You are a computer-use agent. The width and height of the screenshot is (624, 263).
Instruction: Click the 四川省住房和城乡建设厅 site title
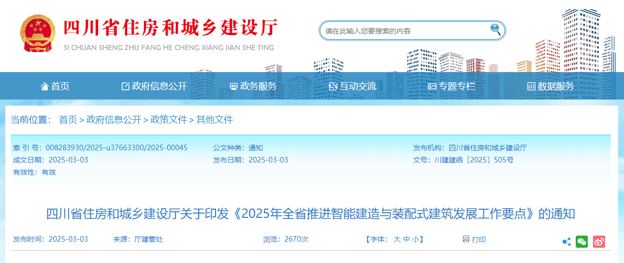tap(171, 27)
